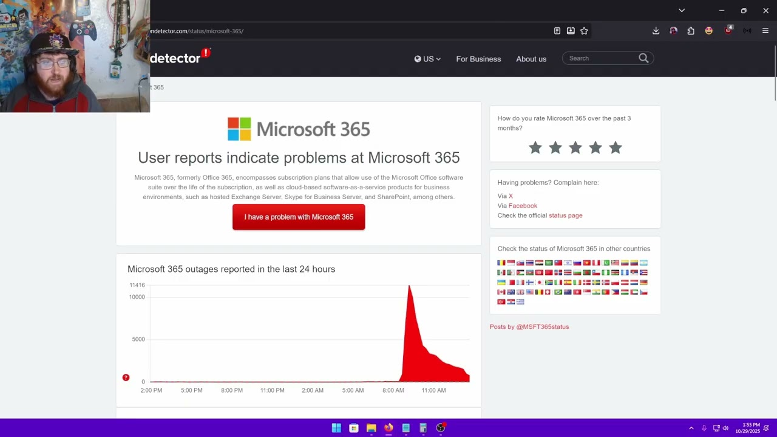Open the Firefox hamburger menu

765,31
